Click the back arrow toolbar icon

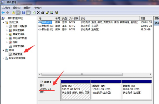3,13
